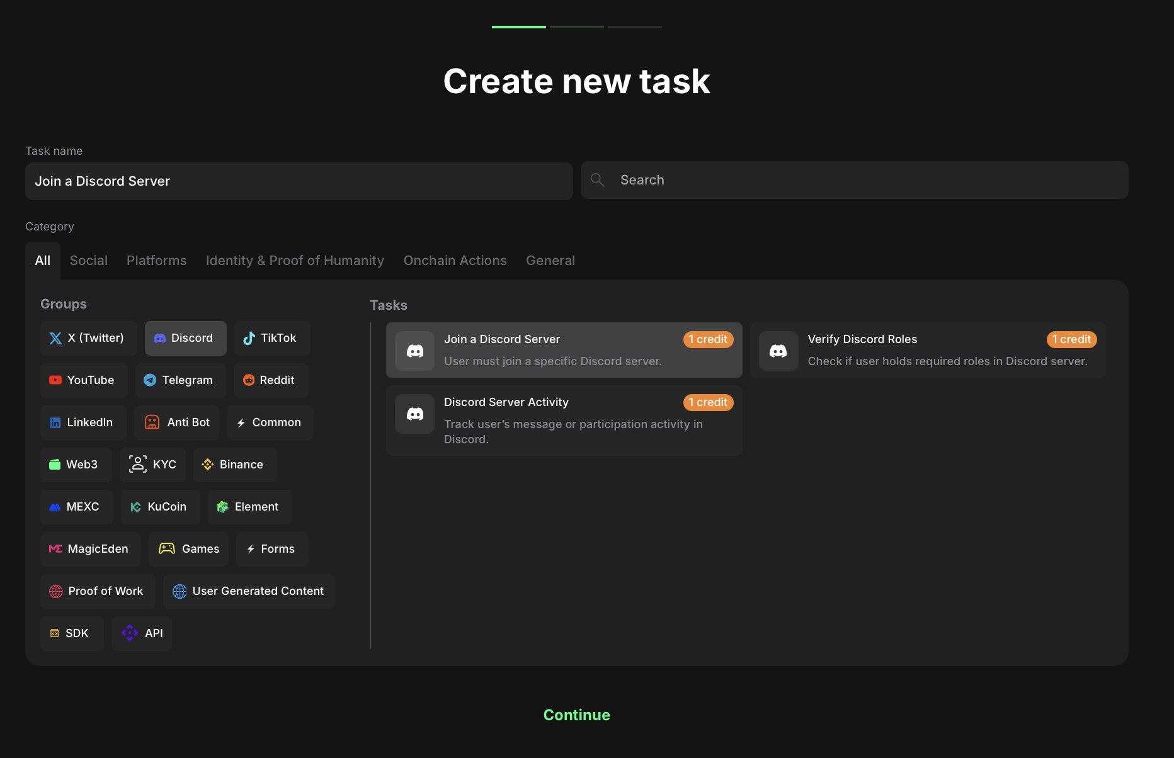Select the Anti Bot group
This screenshot has width=1174, height=758.
tap(176, 422)
